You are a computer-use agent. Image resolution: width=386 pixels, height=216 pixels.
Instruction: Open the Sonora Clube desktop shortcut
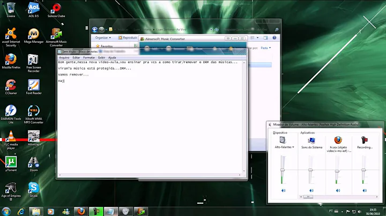pos(56,10)
